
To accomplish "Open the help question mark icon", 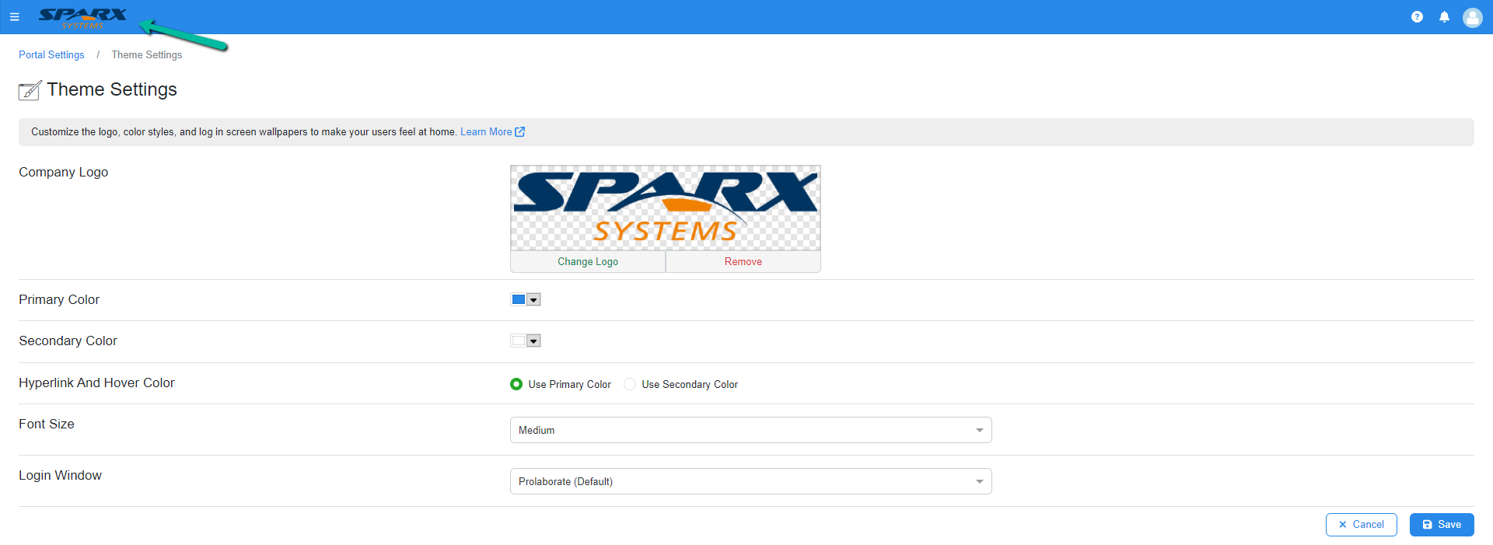I will pyautogui.click(x=1417, y=17).
